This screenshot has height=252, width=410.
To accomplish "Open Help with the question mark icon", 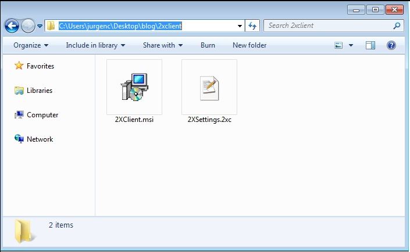I will [391, 45].
